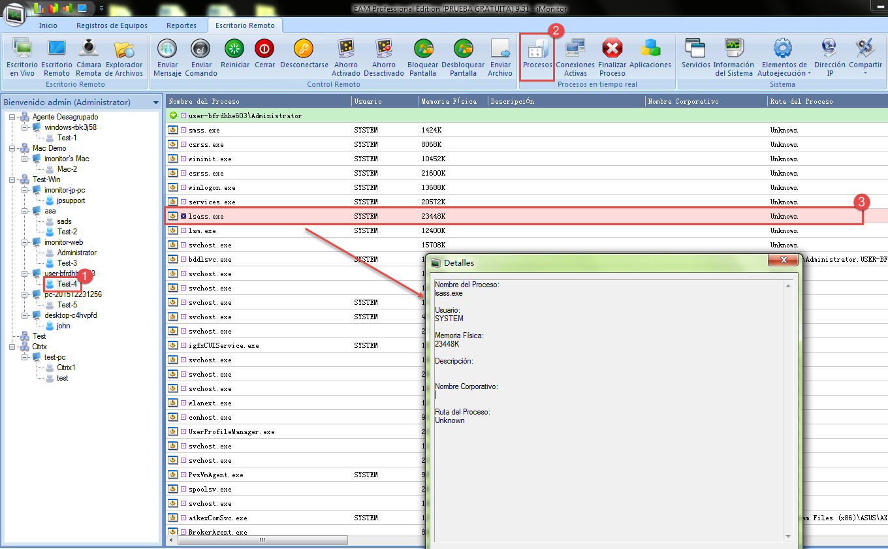Image resolution: width=888 pixels, height=549 pixels.
Task: Switch to Reportes tab
Action: pos(182,25)
